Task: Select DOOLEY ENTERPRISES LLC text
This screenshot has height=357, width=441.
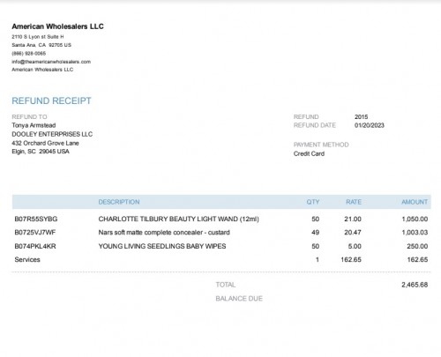Action: tap(52, 134)
